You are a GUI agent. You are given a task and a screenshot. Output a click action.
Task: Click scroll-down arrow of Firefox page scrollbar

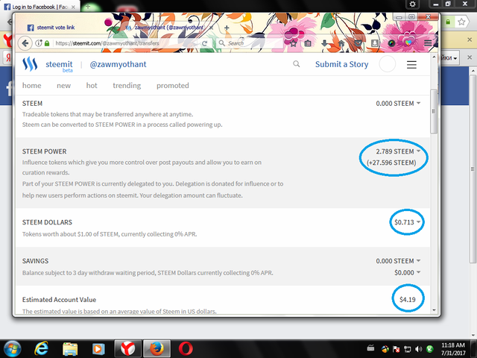point(434,310)
